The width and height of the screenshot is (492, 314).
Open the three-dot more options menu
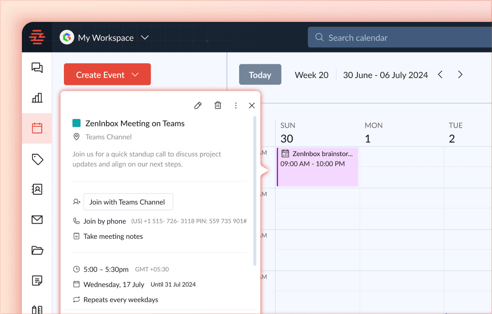[236, 105]
